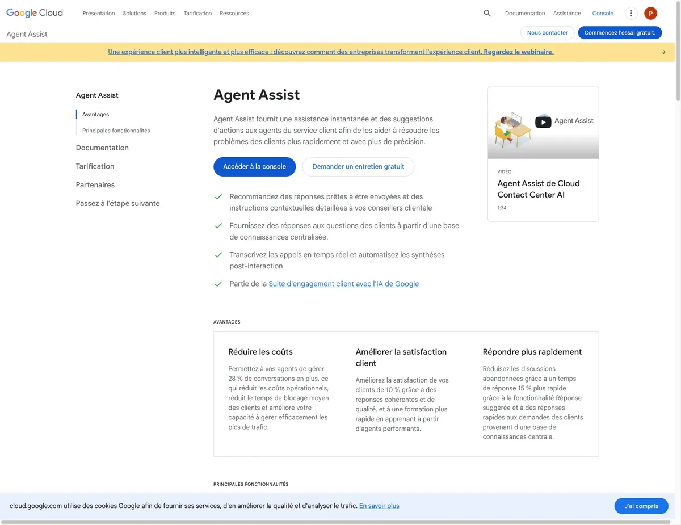Click Accéder à la console button
Image resolution: width=681 pixels, height=525 pixels.
[x=254, y=167]
